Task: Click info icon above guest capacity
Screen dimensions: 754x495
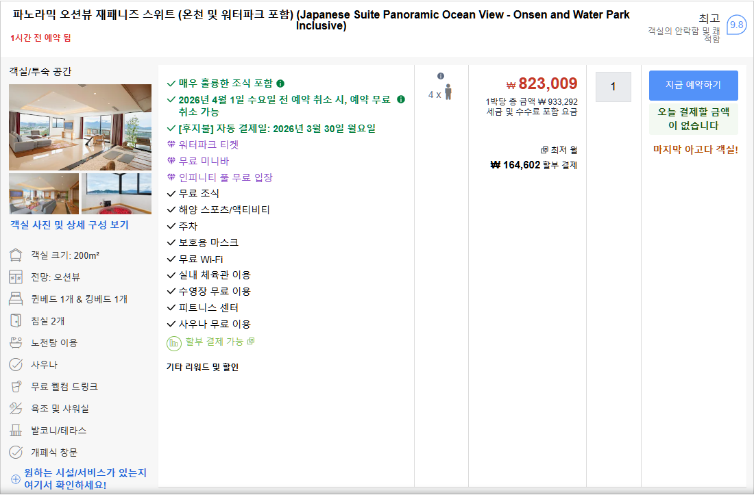Action: 441,76
